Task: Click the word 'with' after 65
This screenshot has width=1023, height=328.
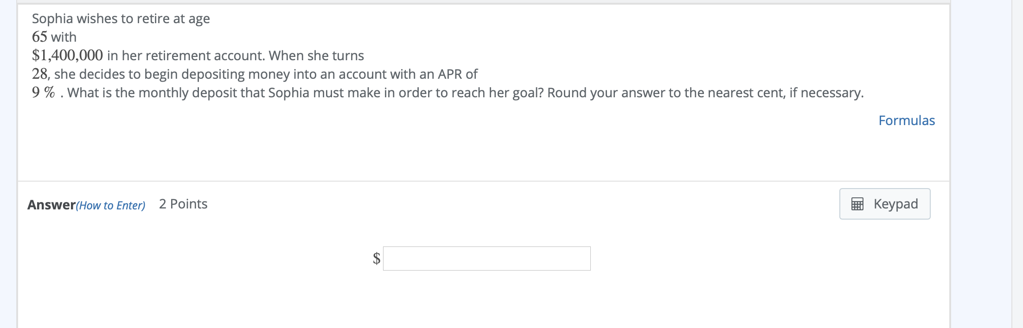Action: pos(64,37)
